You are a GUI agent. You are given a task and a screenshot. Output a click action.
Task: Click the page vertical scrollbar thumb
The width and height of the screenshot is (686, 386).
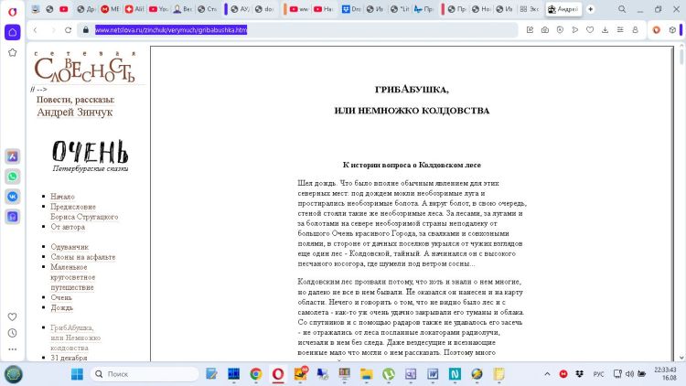[x=681, y=57]
